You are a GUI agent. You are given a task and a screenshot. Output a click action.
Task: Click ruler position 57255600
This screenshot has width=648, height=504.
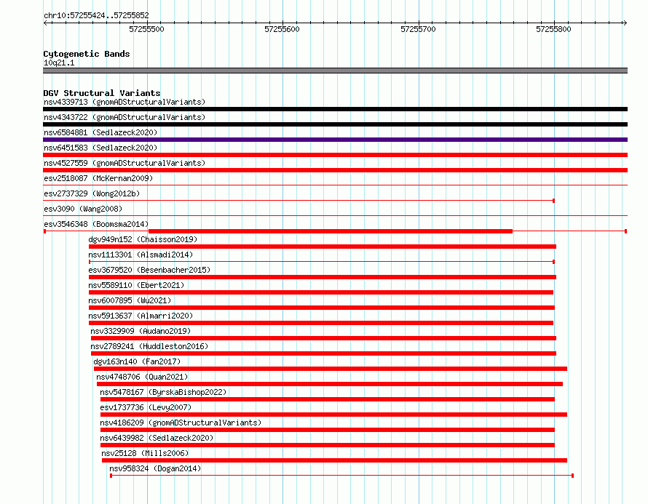coord(282,29)
